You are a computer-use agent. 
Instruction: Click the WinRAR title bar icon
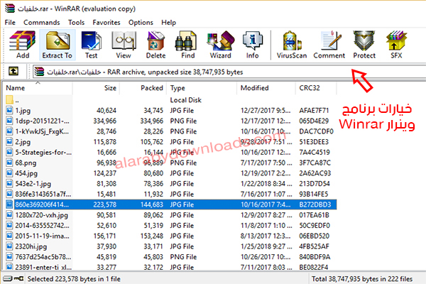point(10,8)
